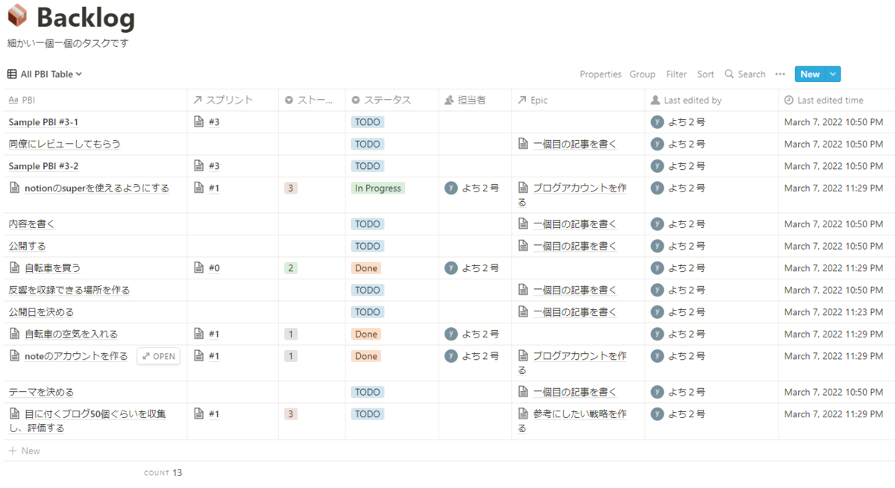
Task: Open the Sample PBI #3-2 row
Action: click(43, 166)
